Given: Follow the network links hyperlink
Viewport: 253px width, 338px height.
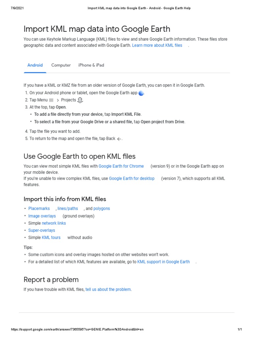Looking at the screenshot, I should [54, 223].
